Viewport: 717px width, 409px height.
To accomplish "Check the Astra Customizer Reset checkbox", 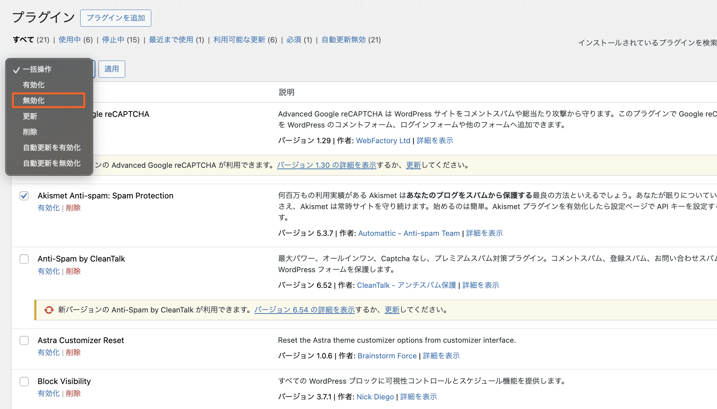I will tap(24, 341).
